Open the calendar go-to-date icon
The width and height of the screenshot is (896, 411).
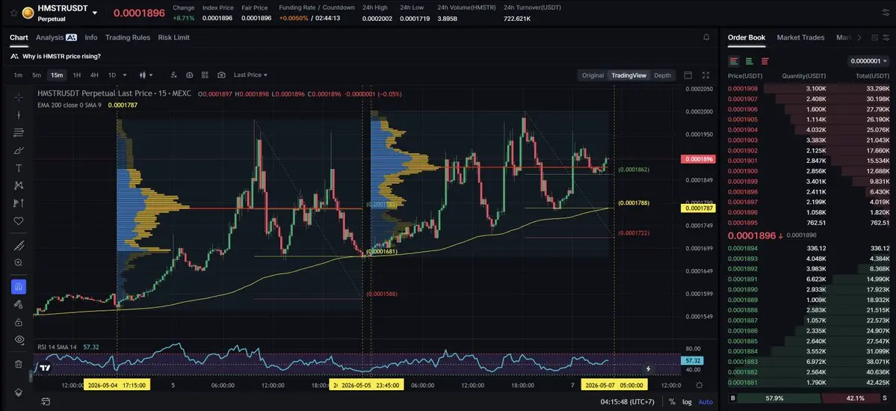coord(45,402)
